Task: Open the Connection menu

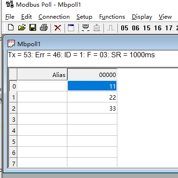Action: pos(54,17)
